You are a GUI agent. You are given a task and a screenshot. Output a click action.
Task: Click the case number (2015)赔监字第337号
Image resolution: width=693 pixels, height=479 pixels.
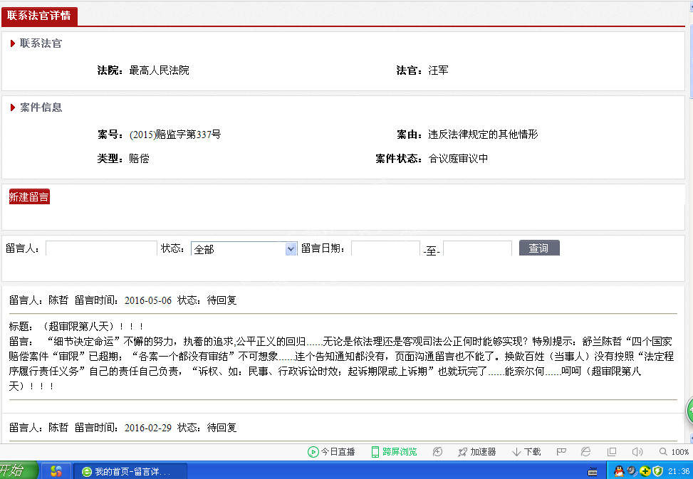click(x=175, y=135)
